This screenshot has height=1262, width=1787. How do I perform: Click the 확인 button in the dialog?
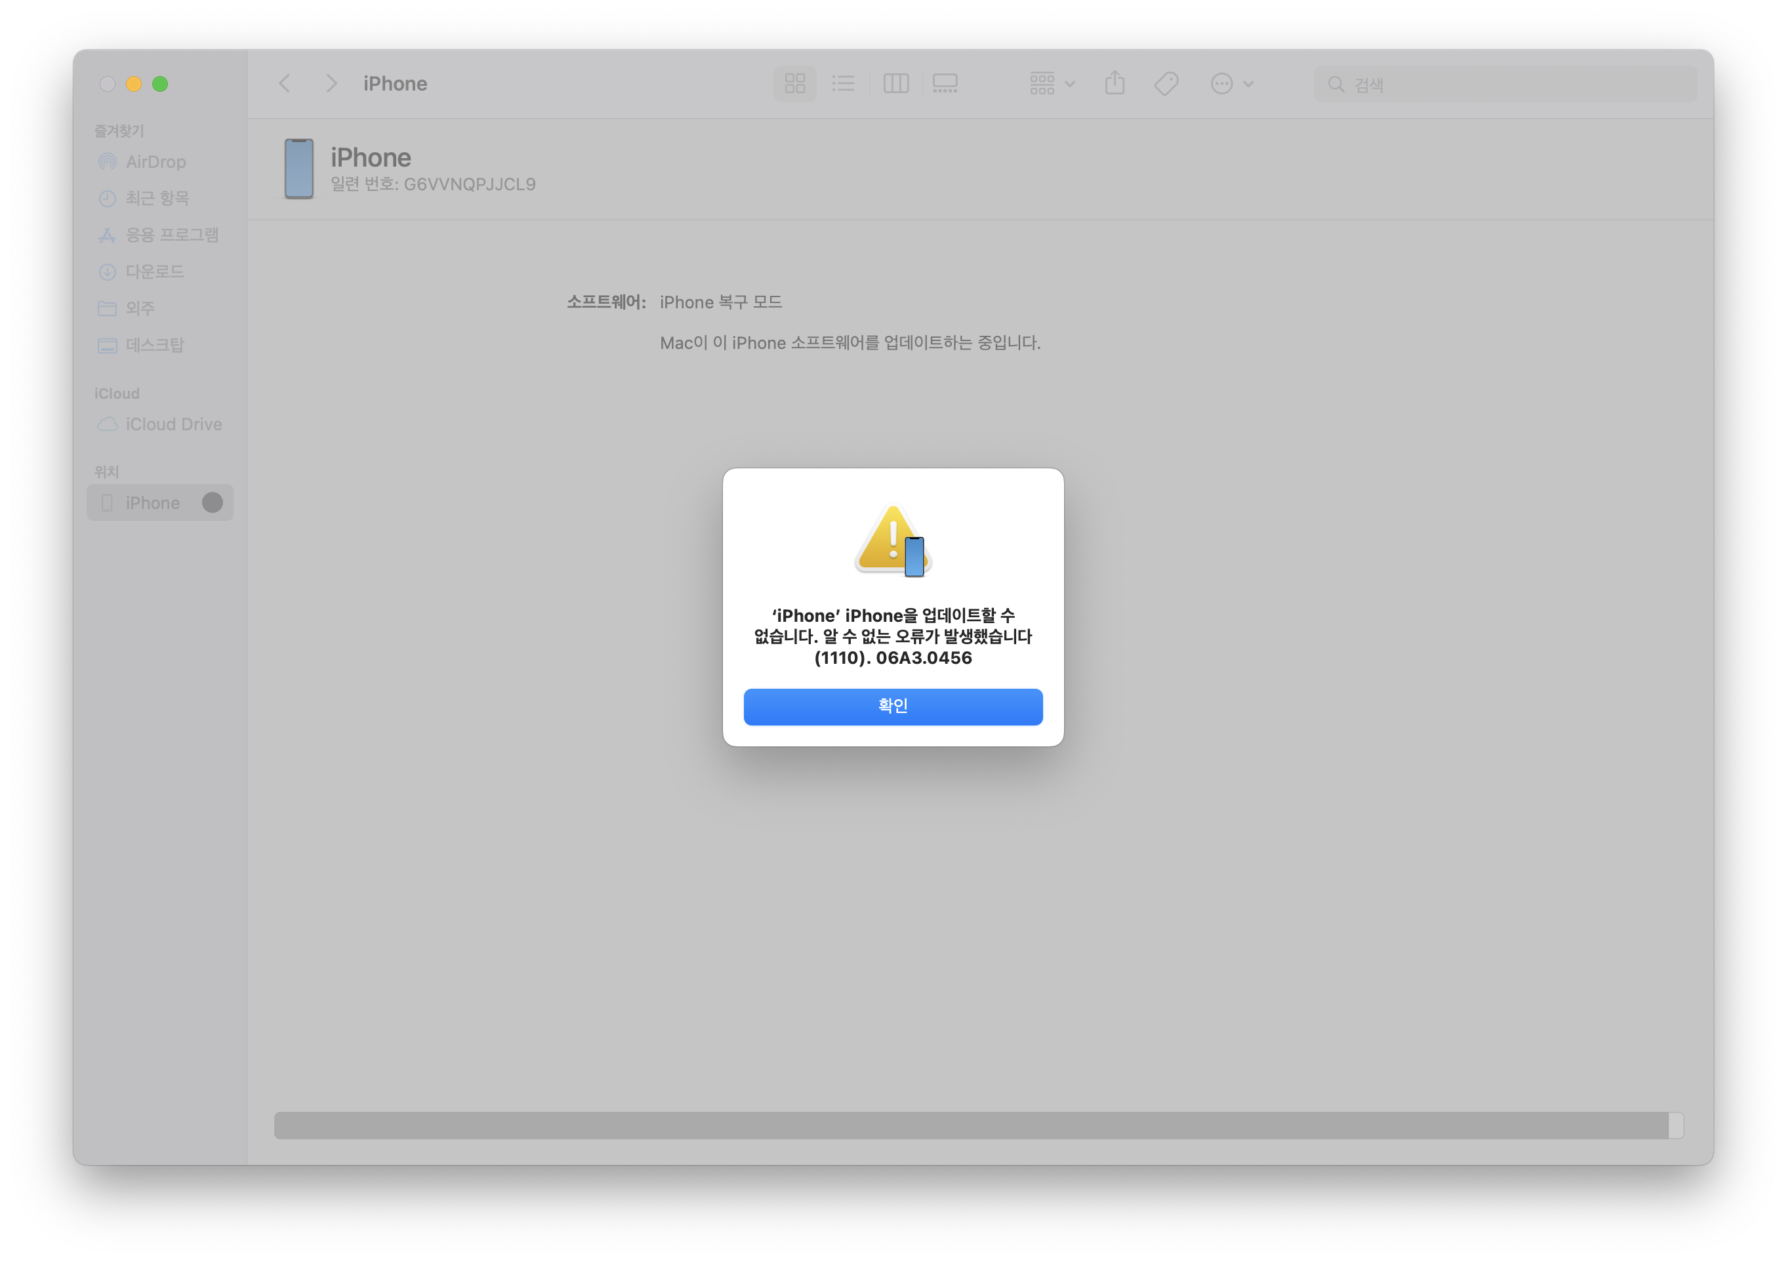click(893, 706)
